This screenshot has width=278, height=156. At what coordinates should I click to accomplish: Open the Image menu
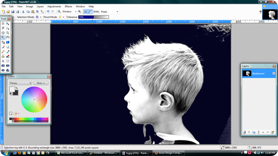30,6
